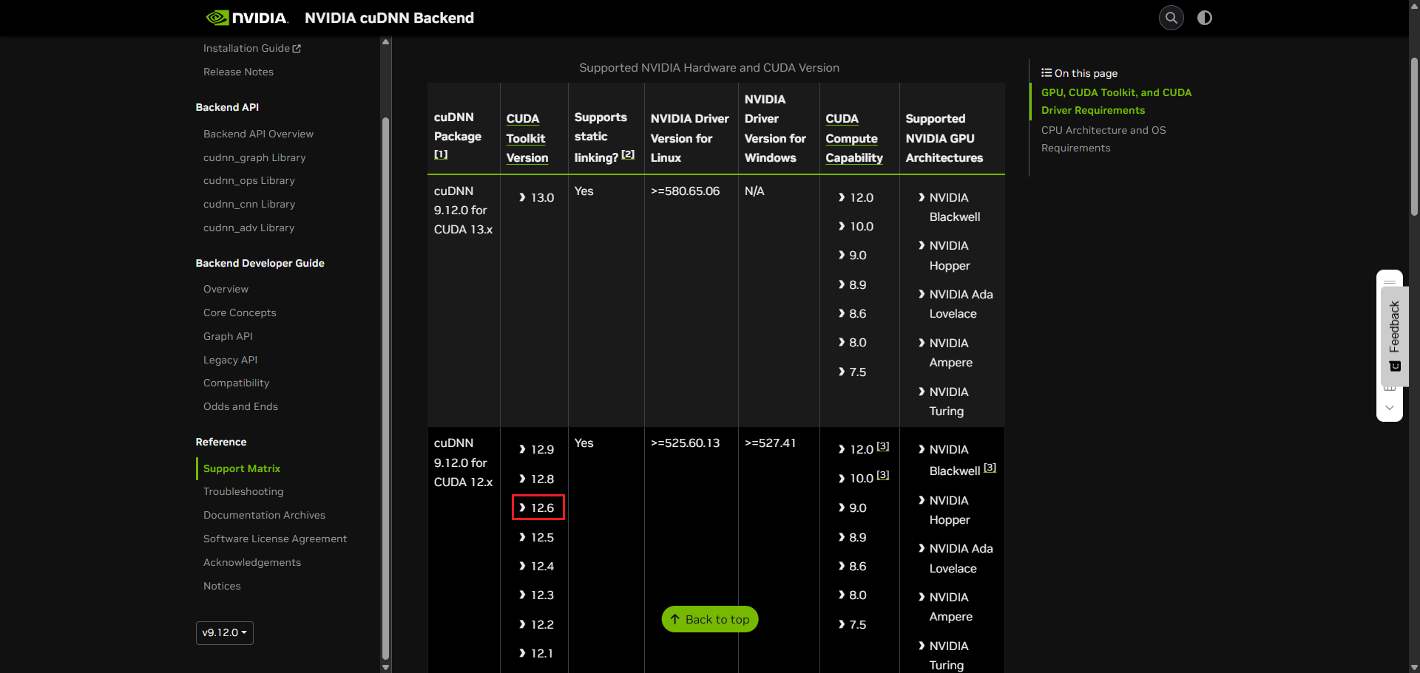The height and width of the screenshot is (673, 1420).
Task: Click CUDA Toolkit Version header link
Action: 527,138
